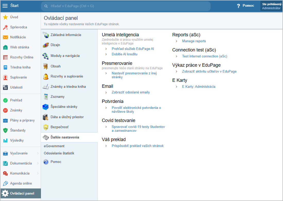This screenshot has height=201, width=283.
Task: Open Dáta a úložný priestor section
Action: pyautogui.click(x=69, y=117)
